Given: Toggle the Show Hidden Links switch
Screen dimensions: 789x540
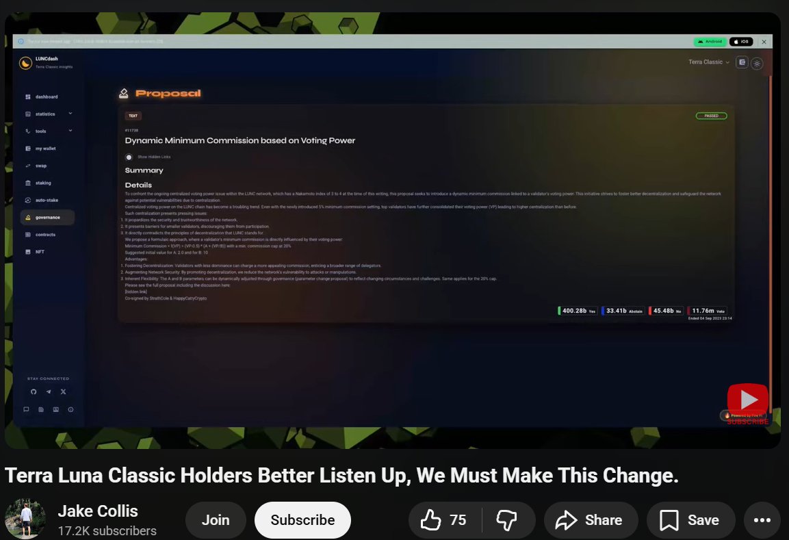Looking at the screenshot, I should click(x=129, y=157).
